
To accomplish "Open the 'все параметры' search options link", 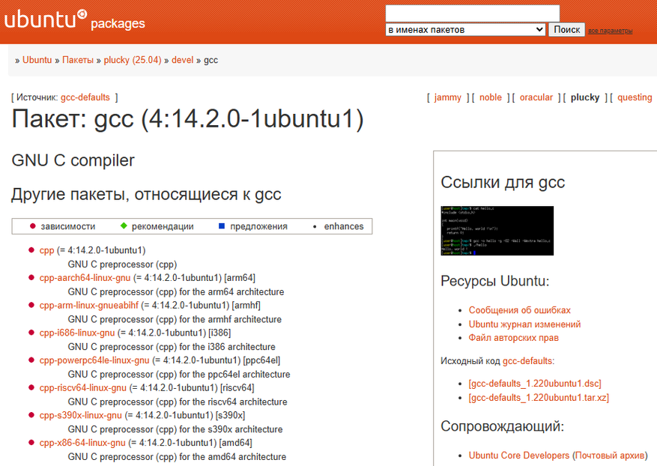I will pos(610,31).
